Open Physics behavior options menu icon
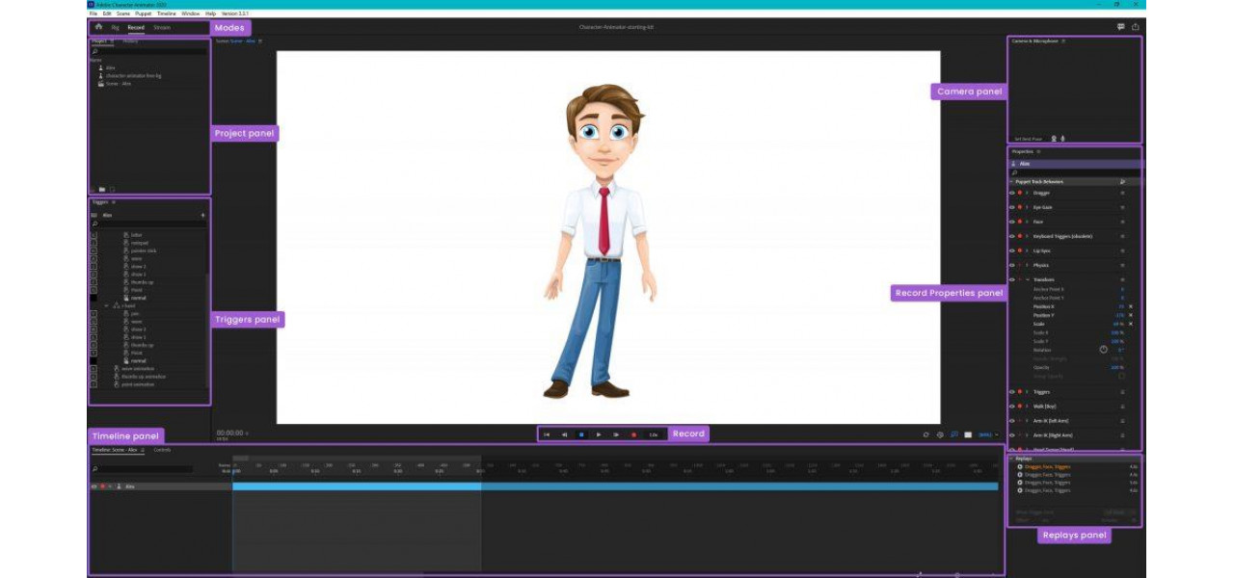 coord(1122,265)
